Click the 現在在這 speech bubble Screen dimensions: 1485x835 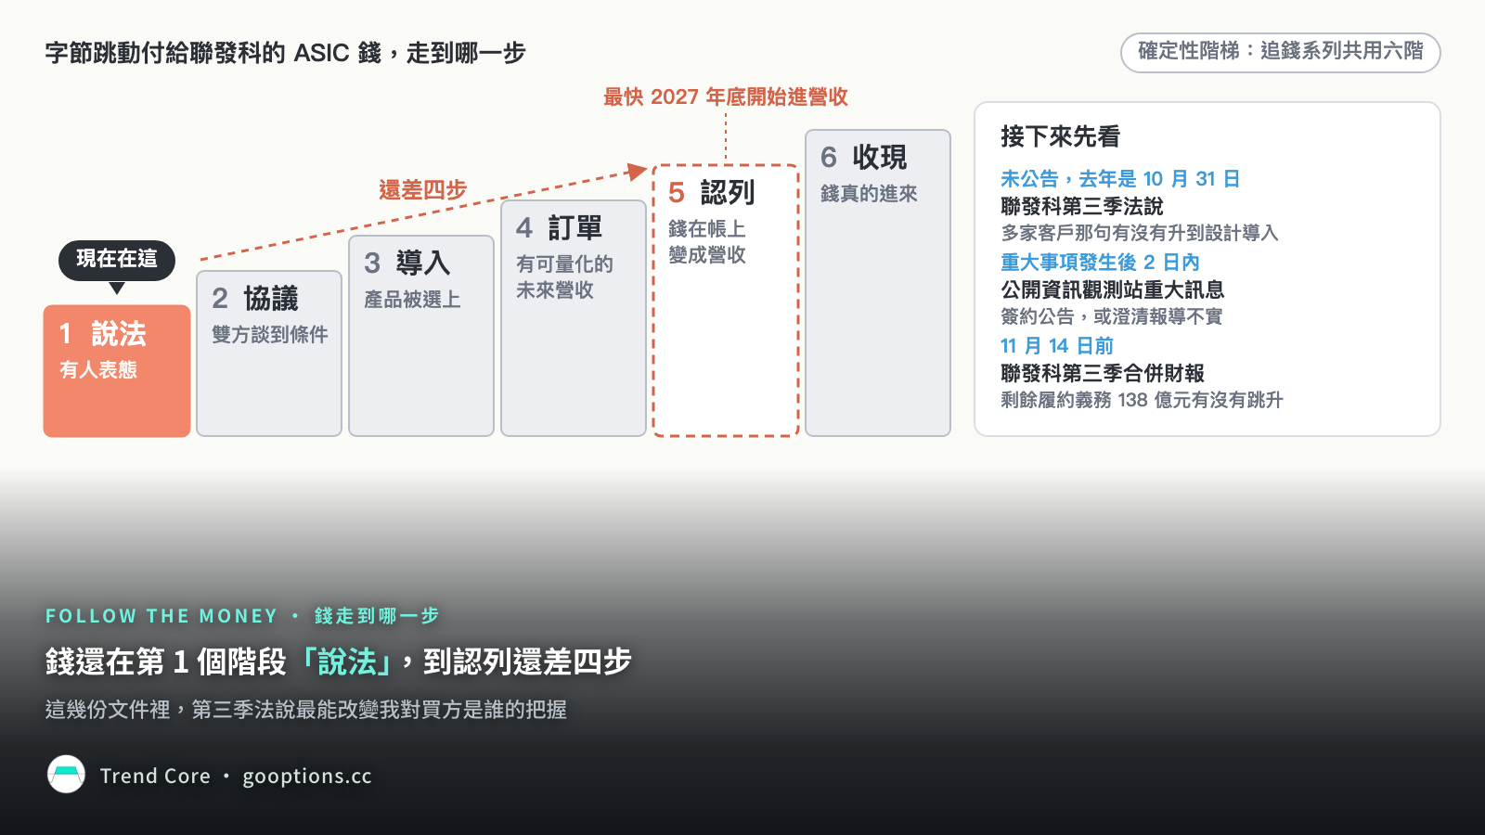click(117, 260)
